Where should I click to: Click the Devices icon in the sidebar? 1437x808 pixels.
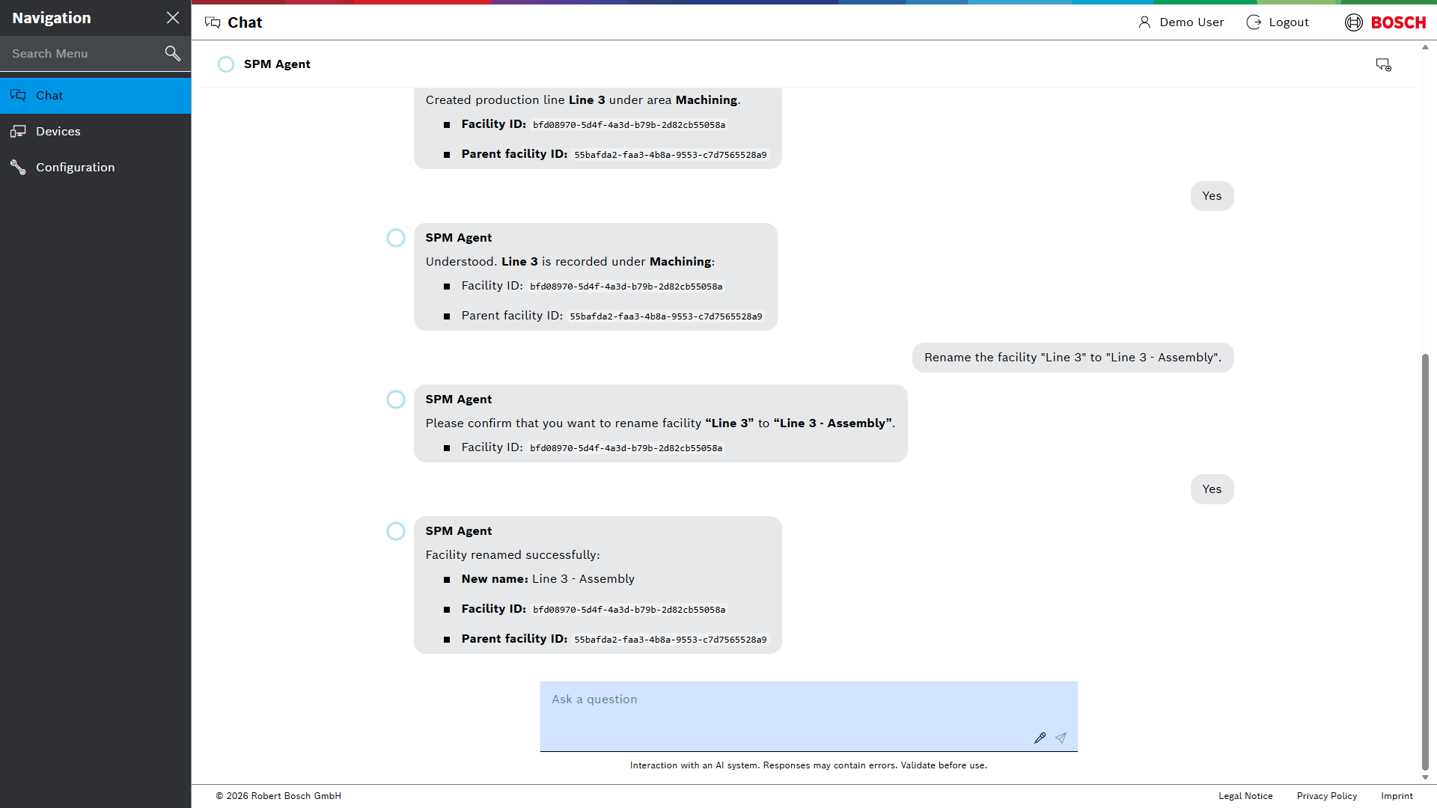click(18, 132)
